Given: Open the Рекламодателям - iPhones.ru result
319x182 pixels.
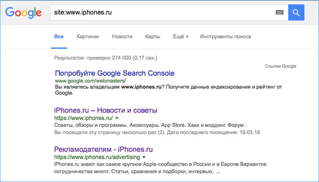Looking at the screenshot, I should 103,149.
